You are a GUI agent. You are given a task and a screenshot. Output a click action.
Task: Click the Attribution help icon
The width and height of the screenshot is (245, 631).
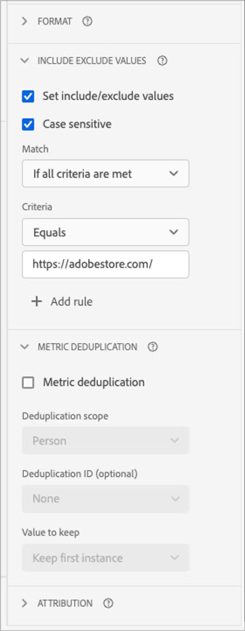pos(108,603)
